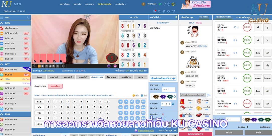Switch to เกมส์2ด้าน bet tab
272x136 pixels.
pyautogui.click(x=126, y=77)
